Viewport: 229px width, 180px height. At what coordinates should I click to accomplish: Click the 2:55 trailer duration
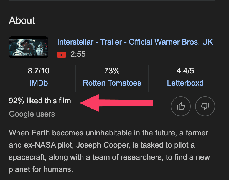click(x=78, y=54)
